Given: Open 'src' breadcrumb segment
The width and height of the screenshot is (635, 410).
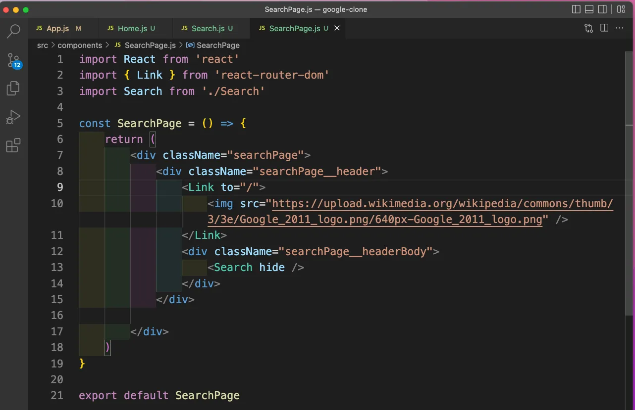Looking at the screenshot, I should (43, 45).
